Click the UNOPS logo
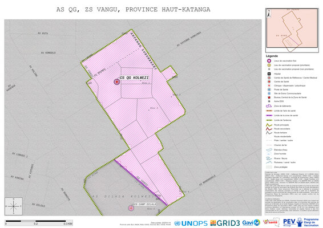The height and width of the screenshot is (228, 323). [x=191, y=223]
